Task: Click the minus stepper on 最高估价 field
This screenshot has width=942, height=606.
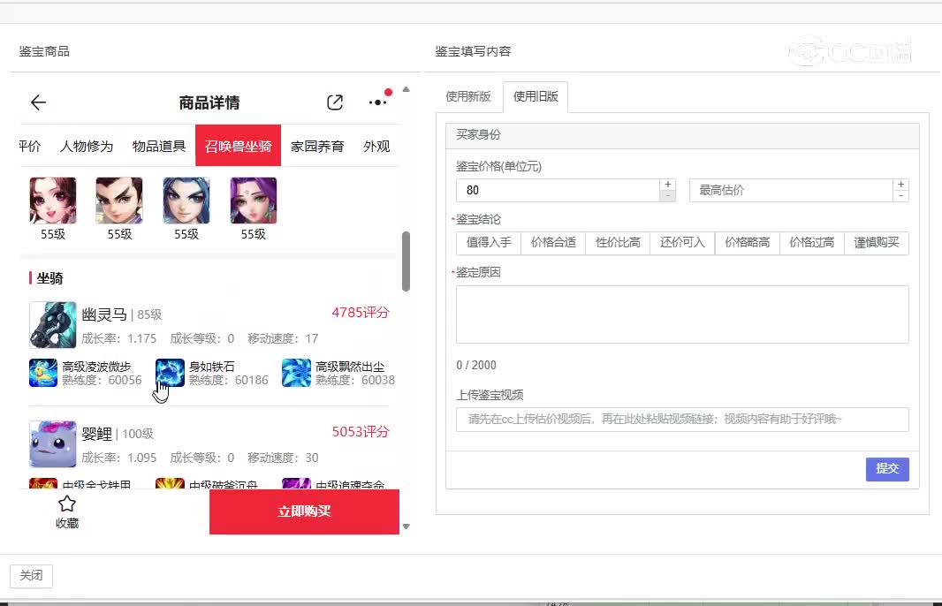Action: [x=901, y=197]
